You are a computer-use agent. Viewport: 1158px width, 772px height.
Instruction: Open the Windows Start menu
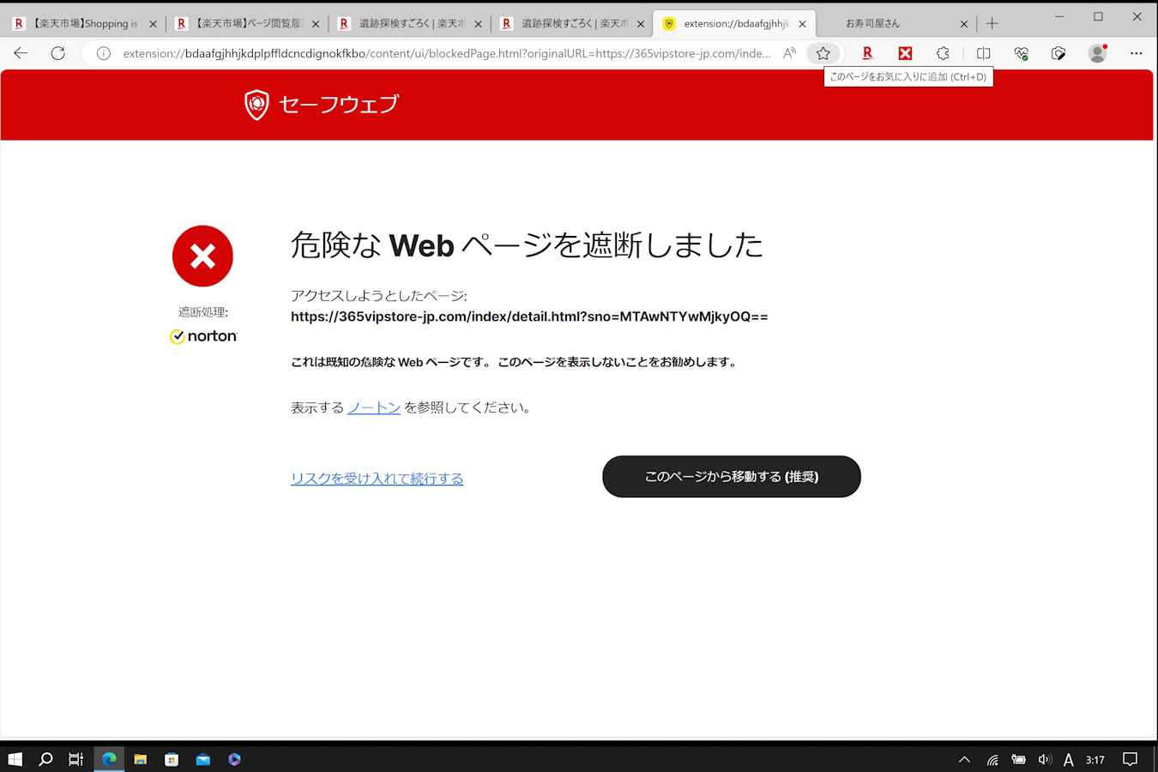click(15, 759)
